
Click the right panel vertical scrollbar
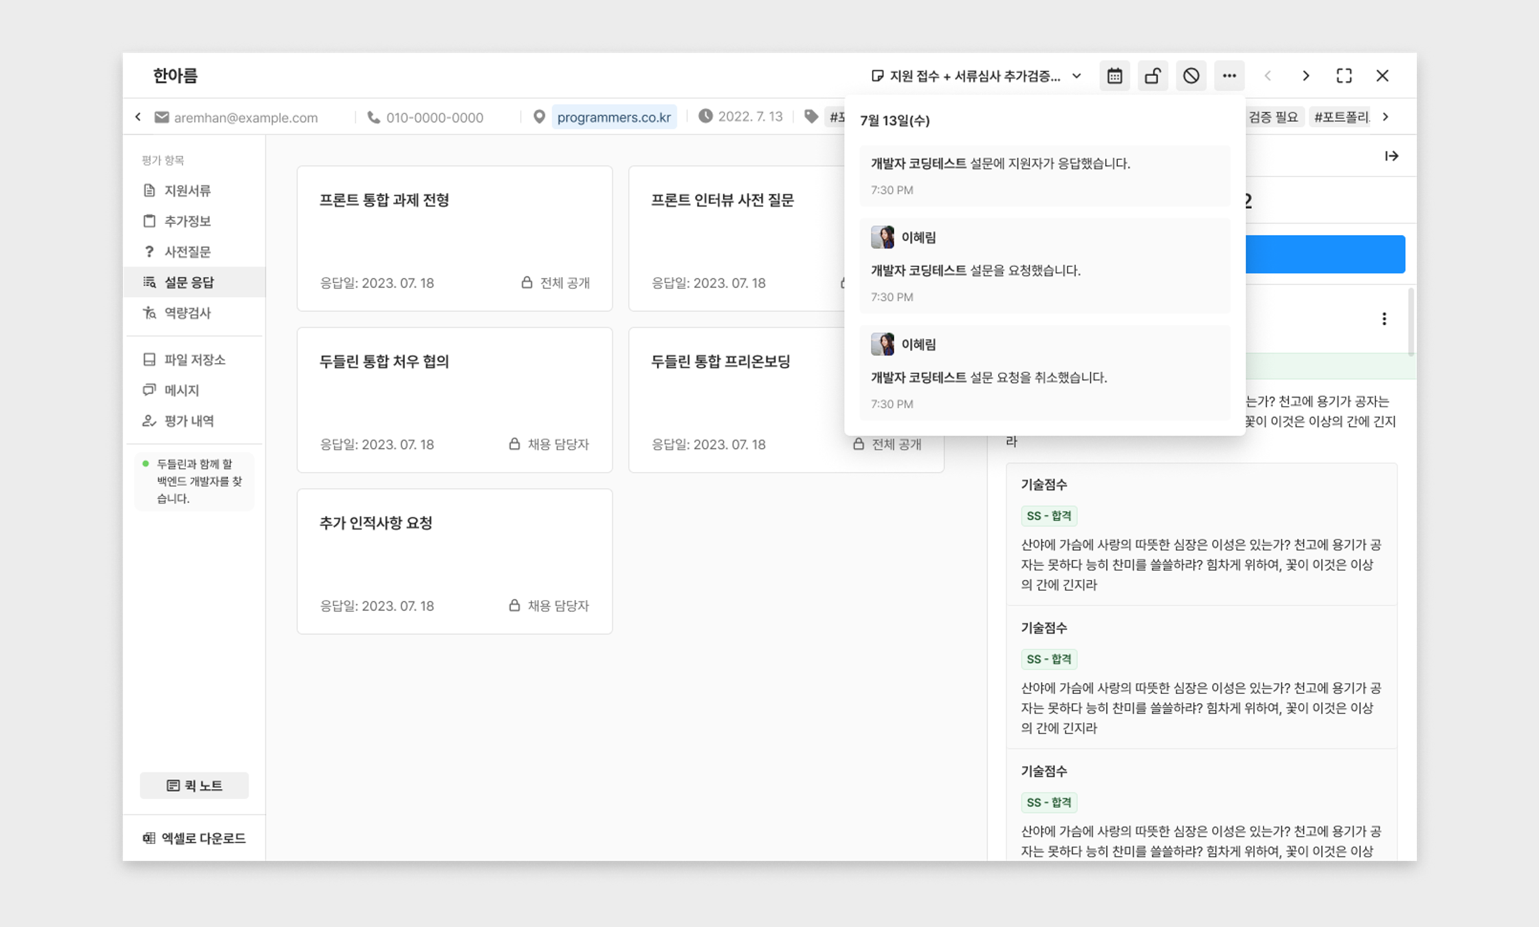(x=1410, y=323)
